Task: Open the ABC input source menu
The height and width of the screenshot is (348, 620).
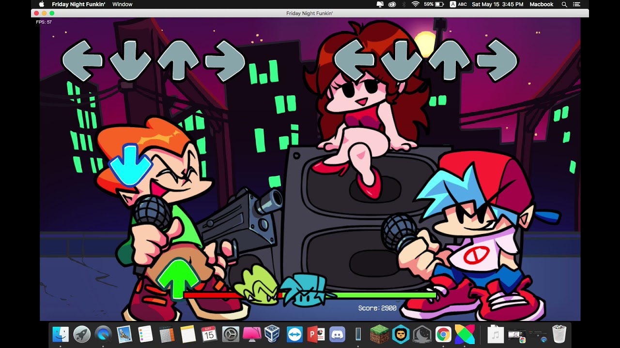Action: pyautogui.click(x=458, y=4)
